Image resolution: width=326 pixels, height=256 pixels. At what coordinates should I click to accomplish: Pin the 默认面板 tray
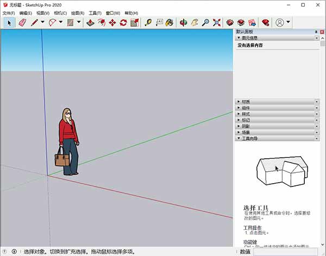[316, 32]
